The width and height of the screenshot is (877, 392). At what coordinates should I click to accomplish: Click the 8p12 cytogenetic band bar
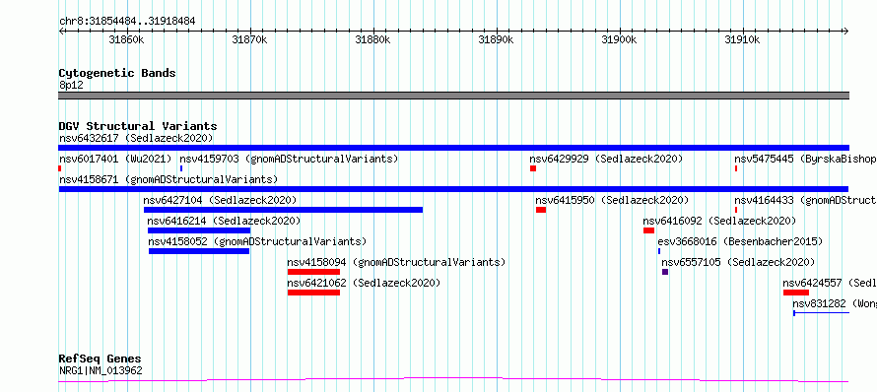click(453, 96)
